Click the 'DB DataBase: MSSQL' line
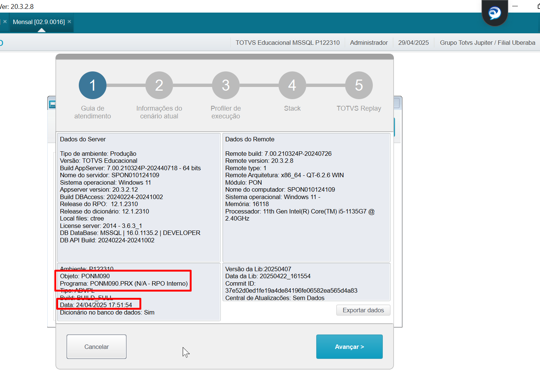The height and width of the screenshot is (370, 540). 130,233
